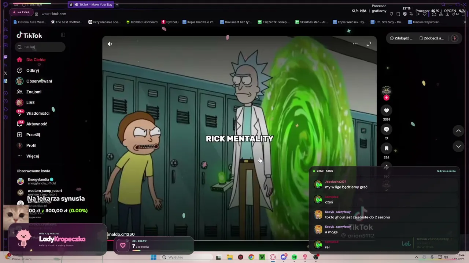Save the video with the bookmark icon
The width and height of the screenshot is (469, 263).
pos(386,148)
